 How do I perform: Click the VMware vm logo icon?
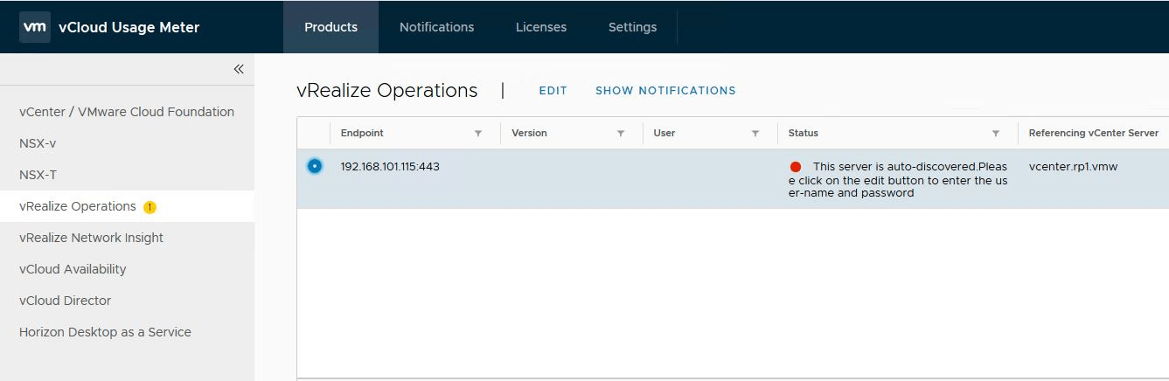[34, 27]
